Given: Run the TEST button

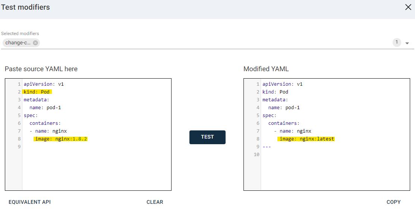Looking at the screenshot, I should coord(207,137).
